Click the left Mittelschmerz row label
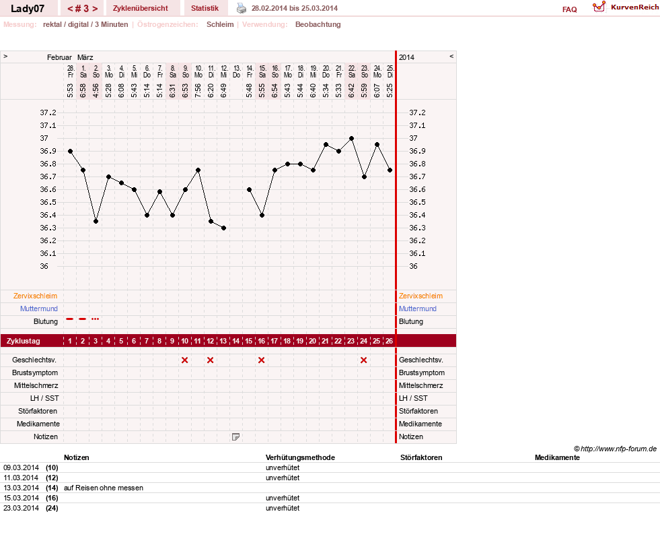Image resolution: width=660 pixels, height=551 pixels. [x=36, y=386]
